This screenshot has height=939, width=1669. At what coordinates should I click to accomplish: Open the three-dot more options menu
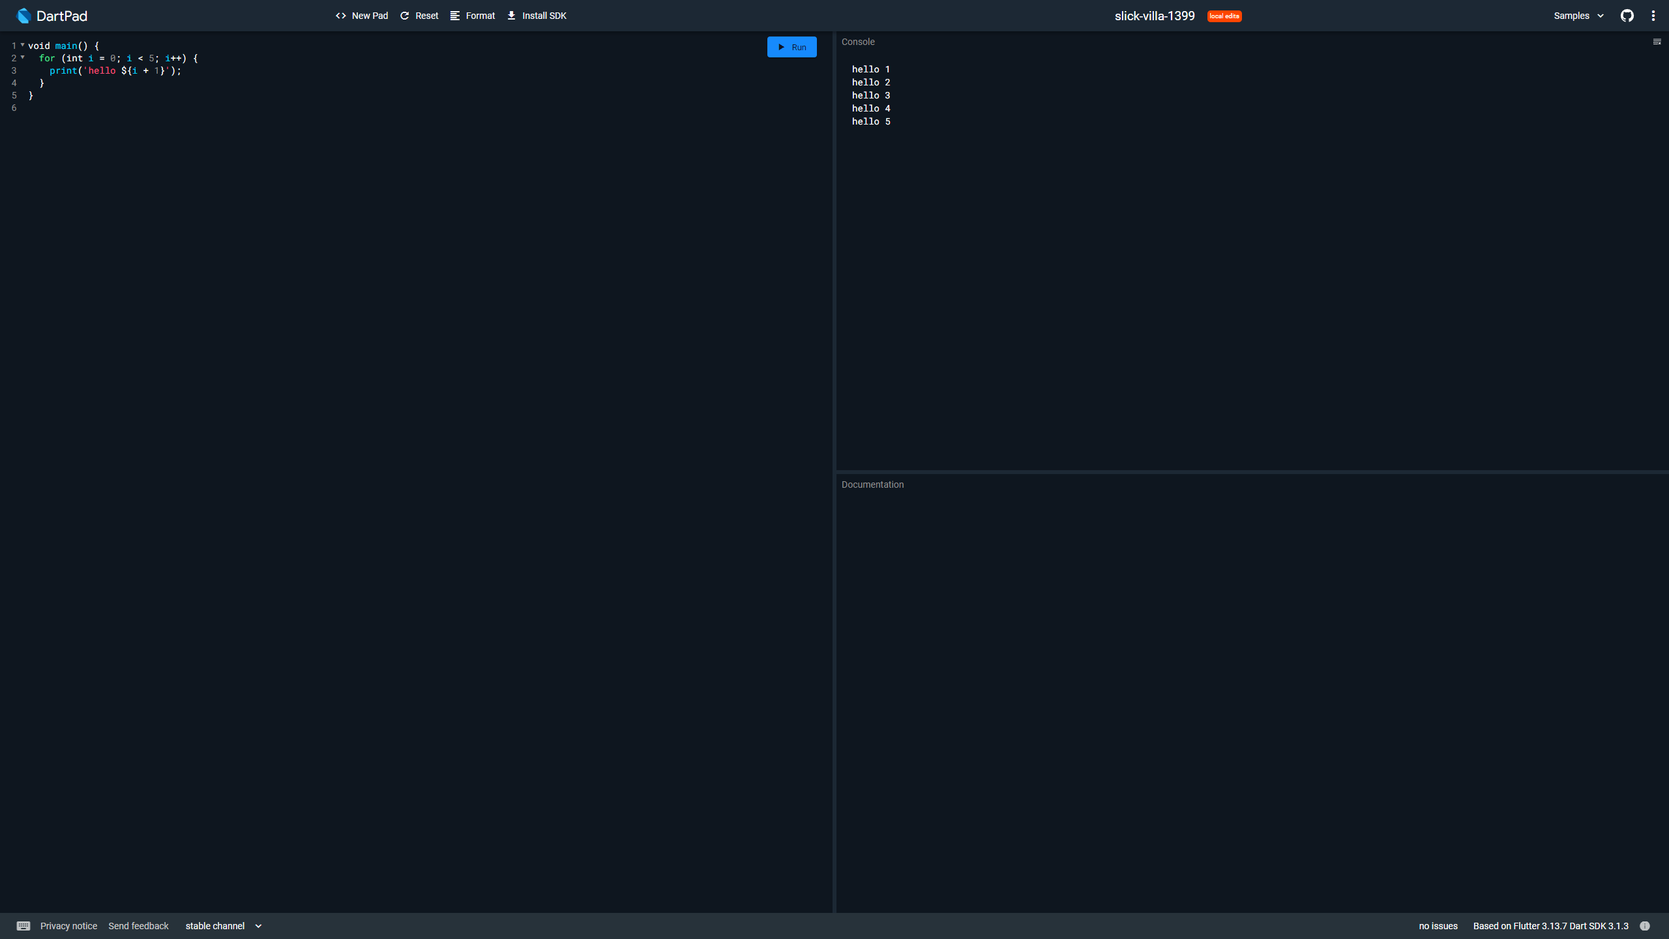click(1653, 16)
